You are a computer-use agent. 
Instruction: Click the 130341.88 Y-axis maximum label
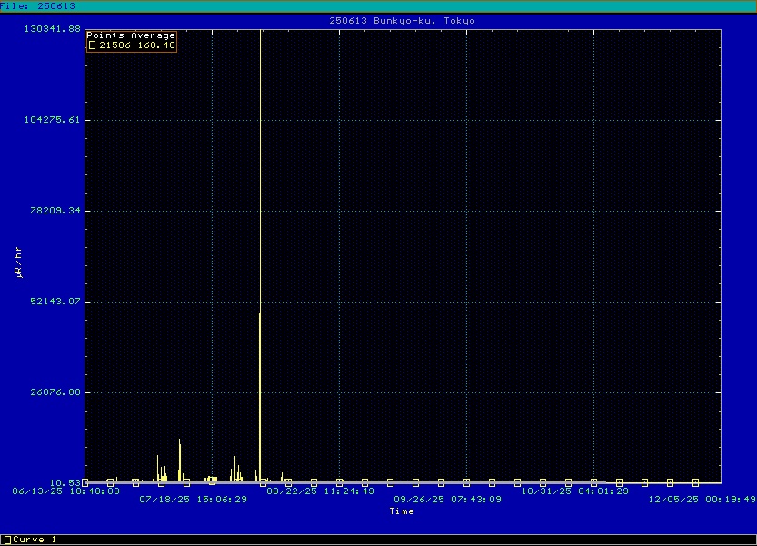coord(55,29)
